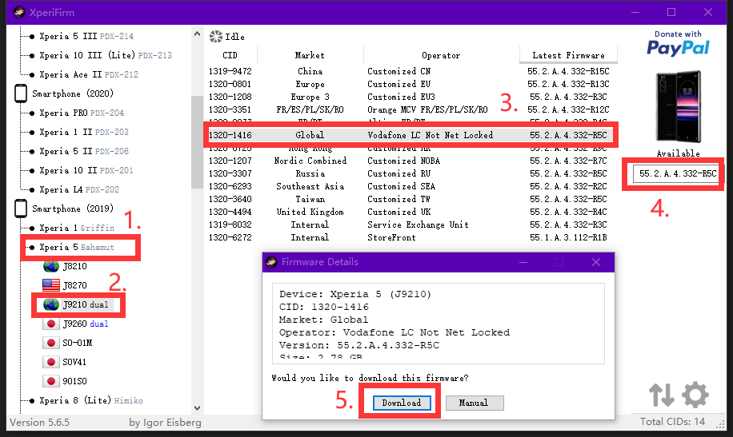Sort by the Latest Firmware column header
Viewport: 733px width, 437px height.
(x=568, y=55)
